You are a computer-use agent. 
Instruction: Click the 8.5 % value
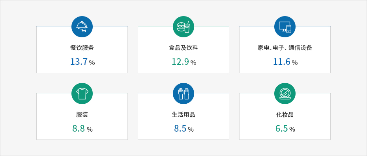click(x=184, y=128)
